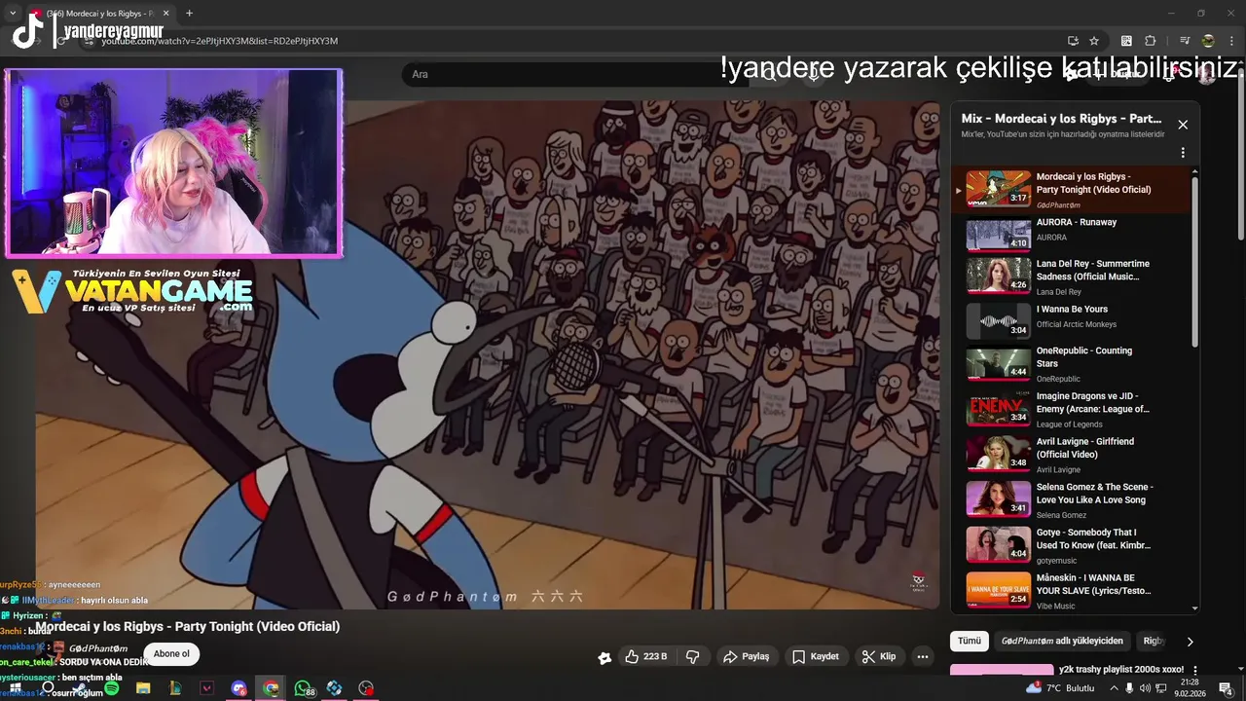The image size is (1246, 701).
Task: Open League of Legends taskbar icon
Action: pos(175,688)
